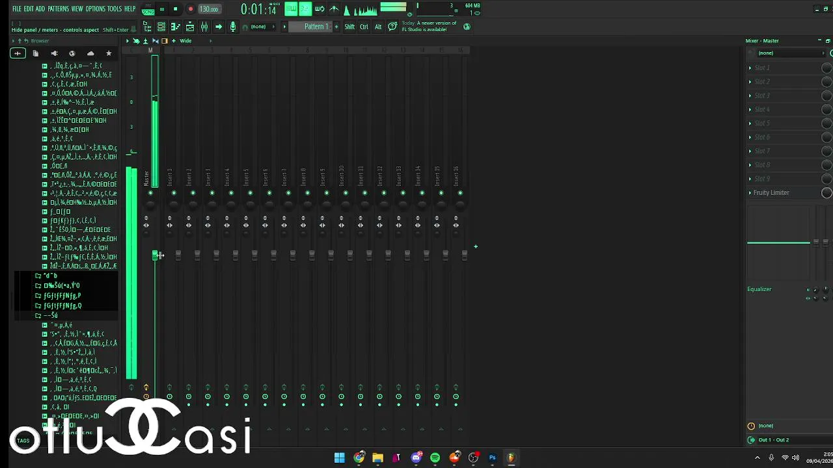Select the browser globe plugins tab icon
Screen dimensions: 833x468
pos(72,53)
